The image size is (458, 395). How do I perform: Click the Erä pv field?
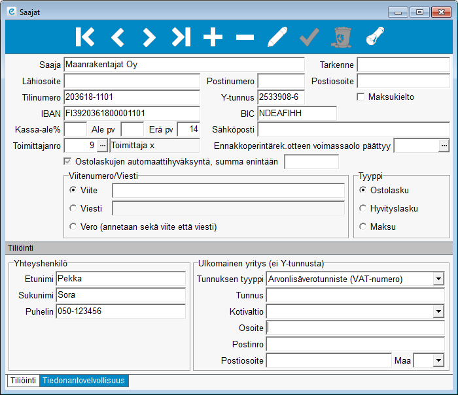tap(188, 129)
